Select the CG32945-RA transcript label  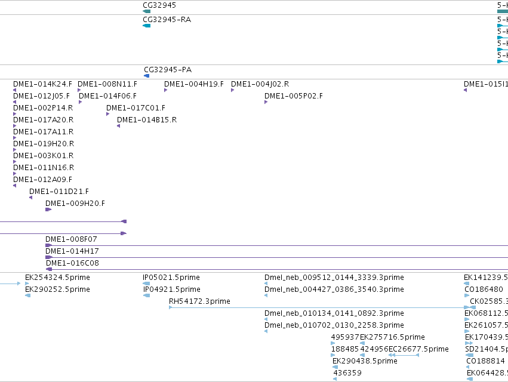167,20
